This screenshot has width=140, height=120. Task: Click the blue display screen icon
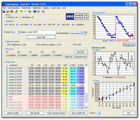click(x=35, y=11)
